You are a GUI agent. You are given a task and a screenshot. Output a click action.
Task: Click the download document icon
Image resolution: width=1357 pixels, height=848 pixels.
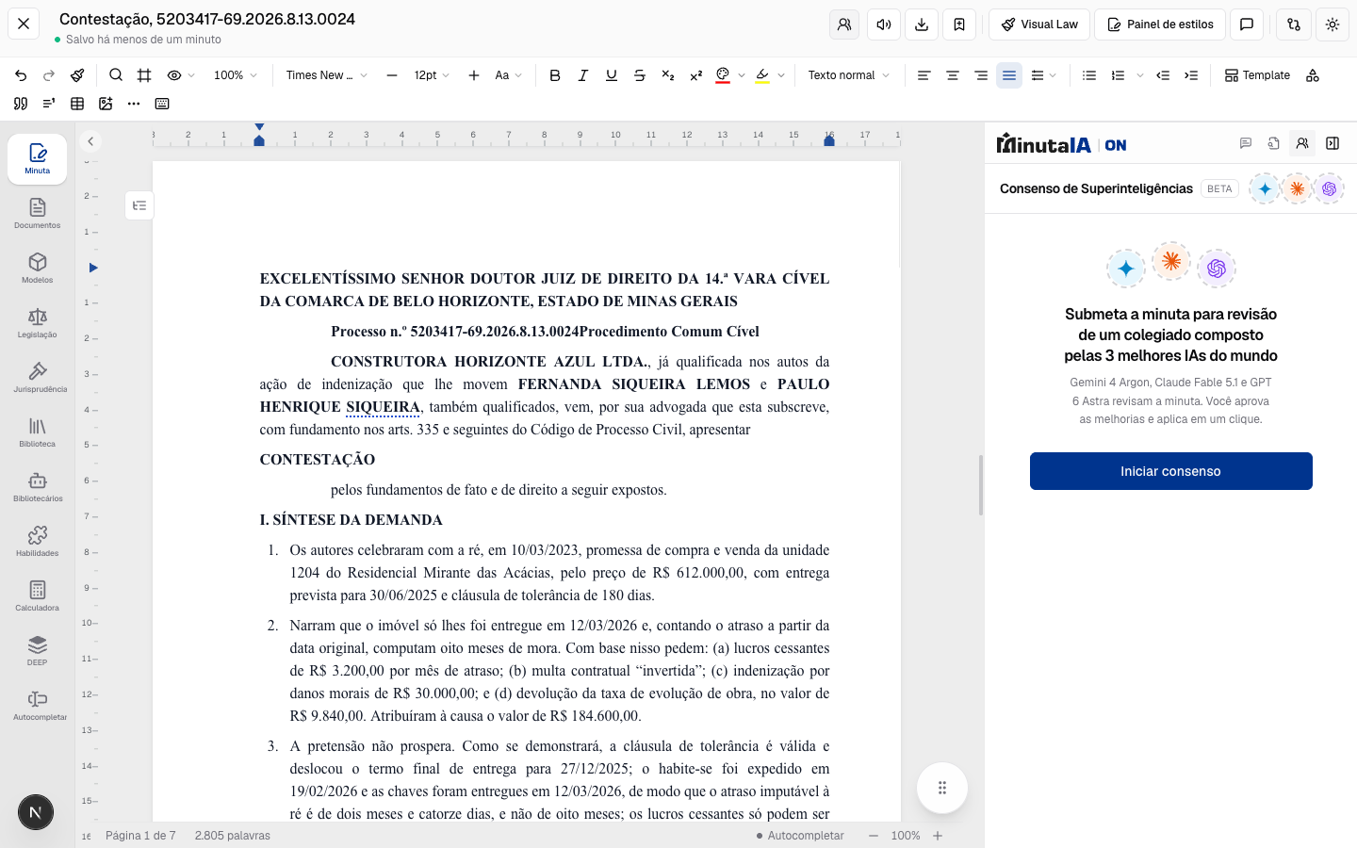pos(922,24)
